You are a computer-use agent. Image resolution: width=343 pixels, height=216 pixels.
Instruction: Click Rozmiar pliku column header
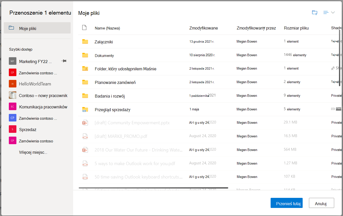pos(296,28)
